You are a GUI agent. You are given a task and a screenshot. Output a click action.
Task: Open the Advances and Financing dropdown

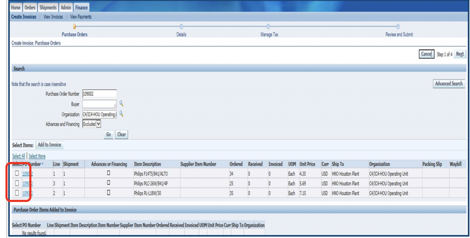point(92,124)
